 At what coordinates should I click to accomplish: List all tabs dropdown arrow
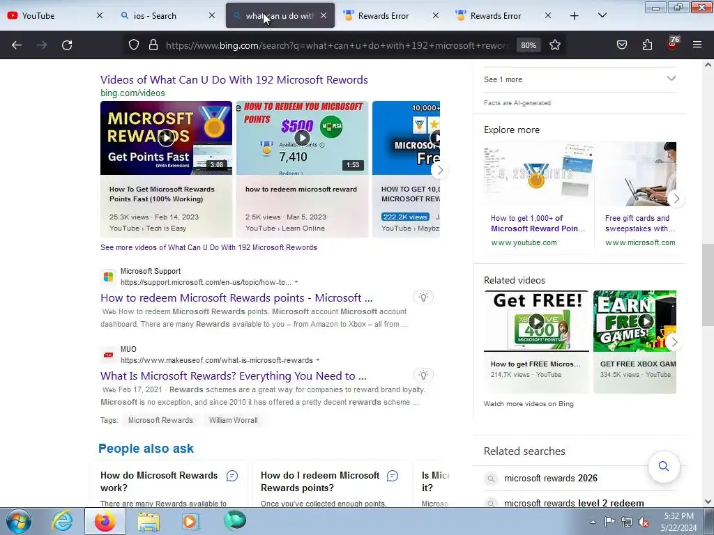coord(602,16)
